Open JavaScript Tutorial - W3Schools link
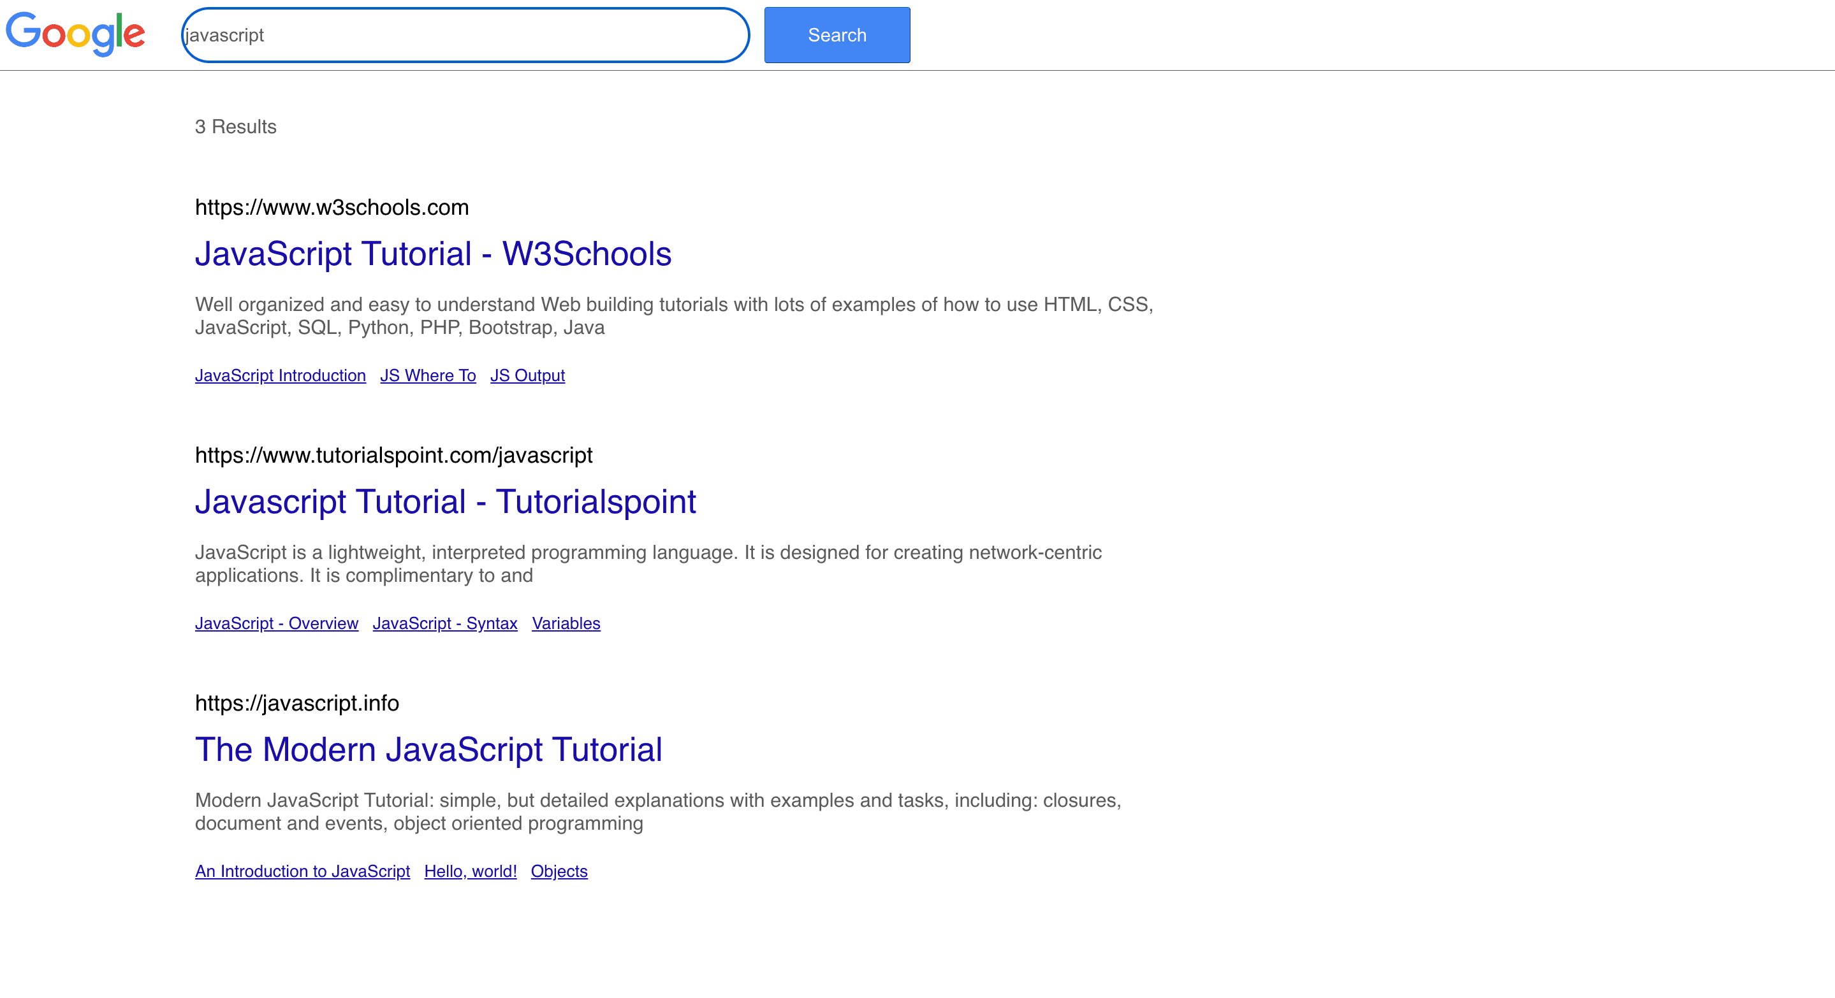The height and width of the screenshot is (998, 1835). 434,253
